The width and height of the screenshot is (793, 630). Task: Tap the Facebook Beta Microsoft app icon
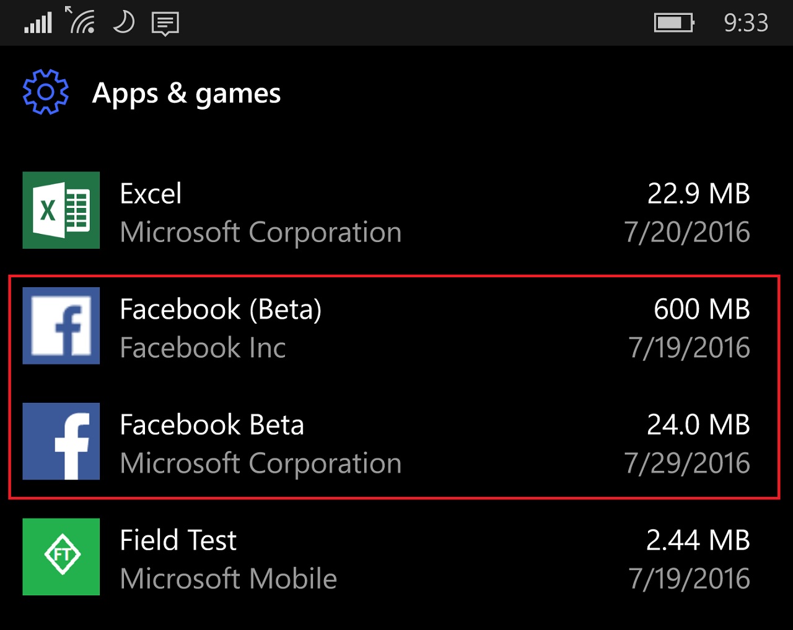click(61, 441)
